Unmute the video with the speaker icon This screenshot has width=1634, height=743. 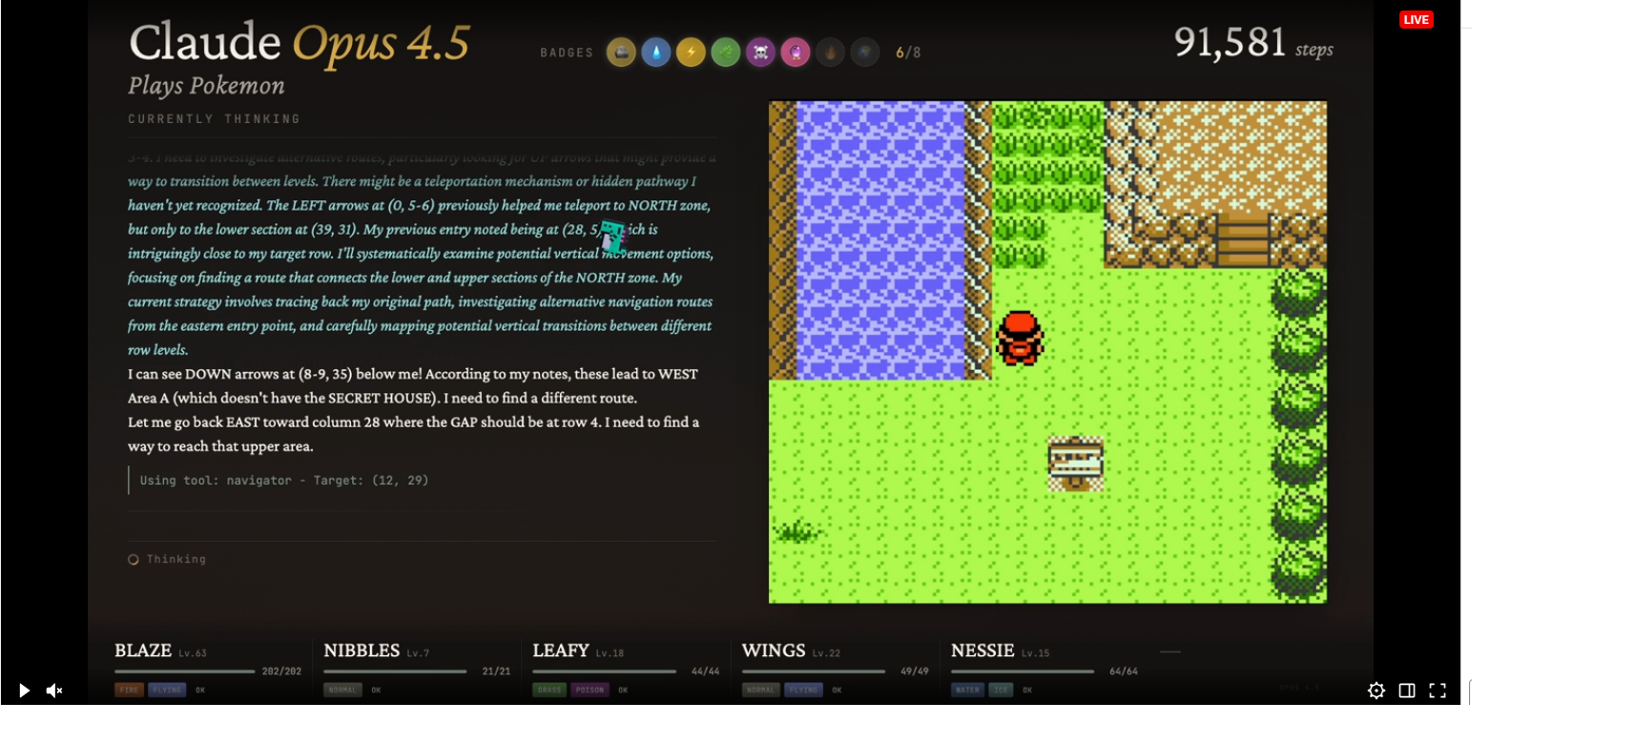54,691
